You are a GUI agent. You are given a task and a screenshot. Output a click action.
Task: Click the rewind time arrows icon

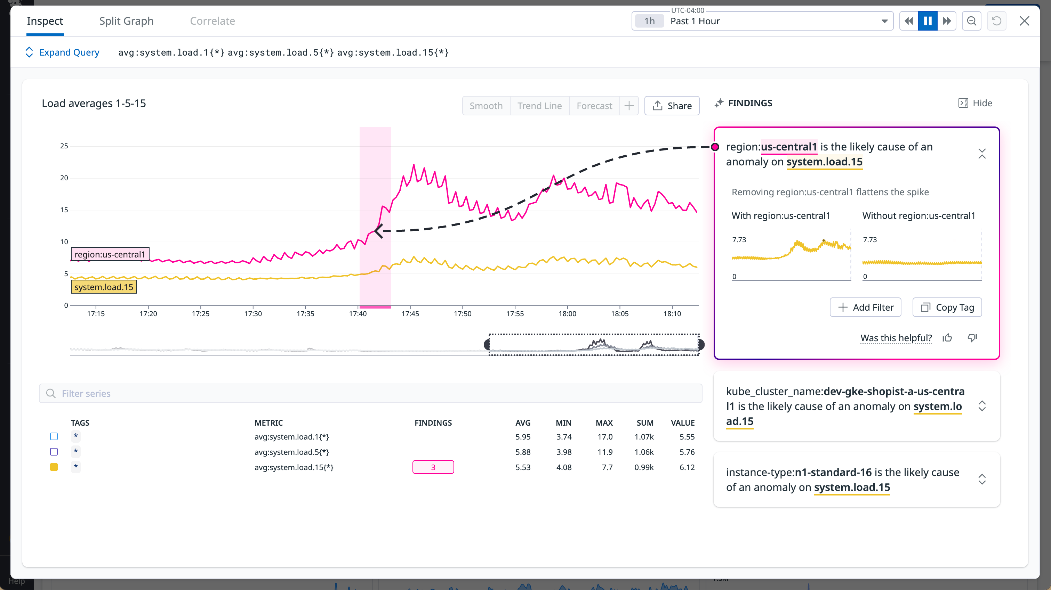tap(909, 21)
